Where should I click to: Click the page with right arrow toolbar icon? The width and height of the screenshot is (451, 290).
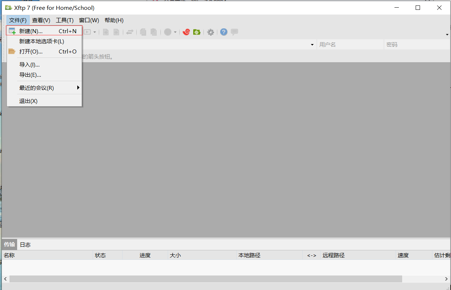click(x=116, y=32)
